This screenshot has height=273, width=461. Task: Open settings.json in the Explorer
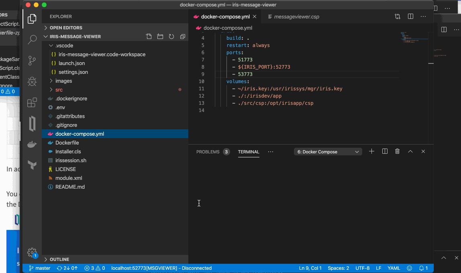115,72
